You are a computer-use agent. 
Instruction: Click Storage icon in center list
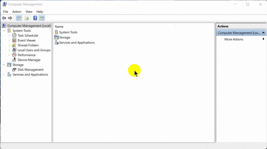[56, 37]
